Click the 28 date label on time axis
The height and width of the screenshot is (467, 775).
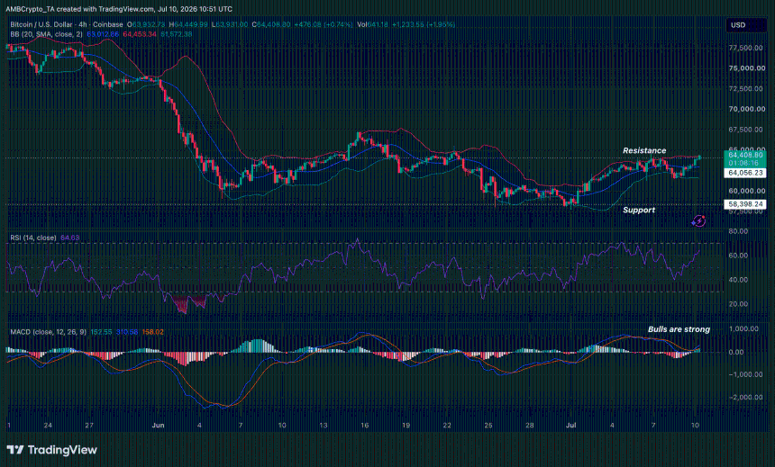pyautogui.click(x=529, y=425)
